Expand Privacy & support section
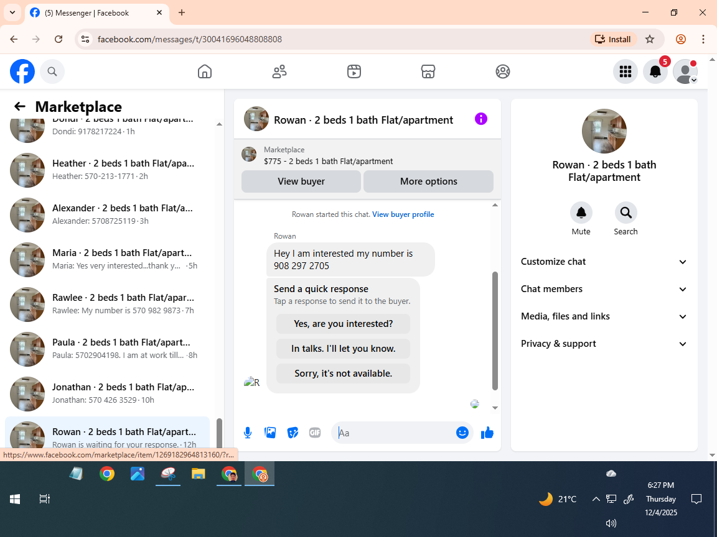Screen dimensions: 717x537 pos(604,344)
